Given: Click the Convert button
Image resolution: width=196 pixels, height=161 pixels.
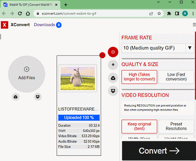Looking at the screenshot, I should click(x=159, y=151).
